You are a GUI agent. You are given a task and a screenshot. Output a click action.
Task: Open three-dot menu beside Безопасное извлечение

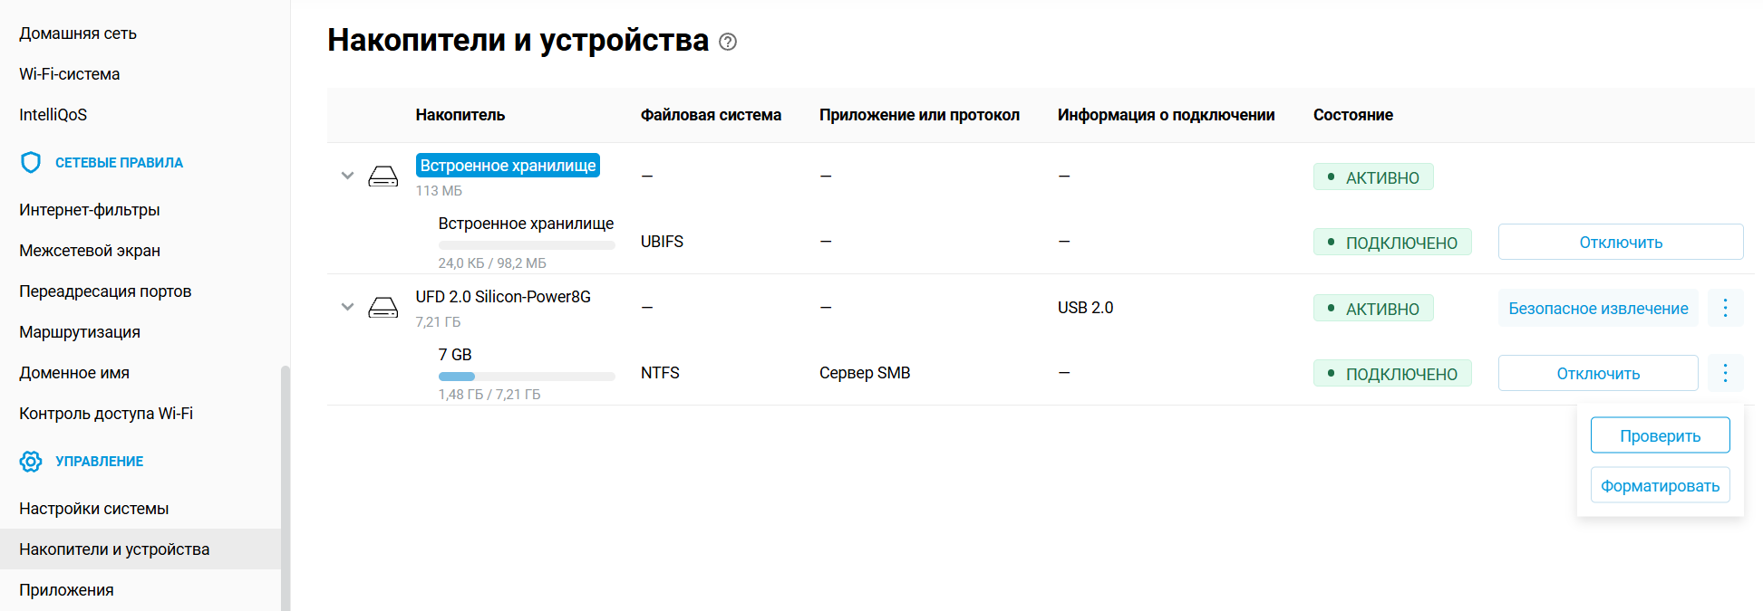point(1724,308)
